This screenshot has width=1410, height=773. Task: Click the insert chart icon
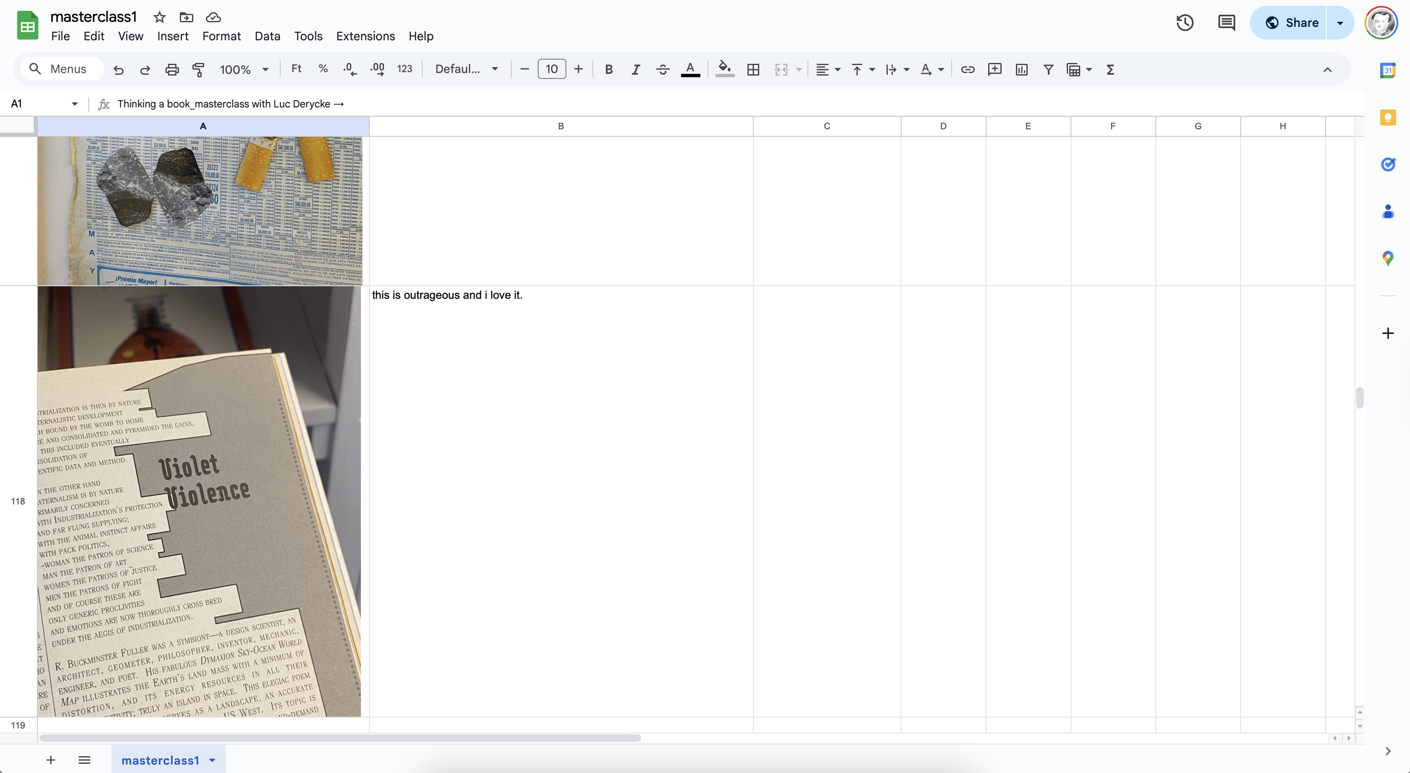click(1021, 69)
